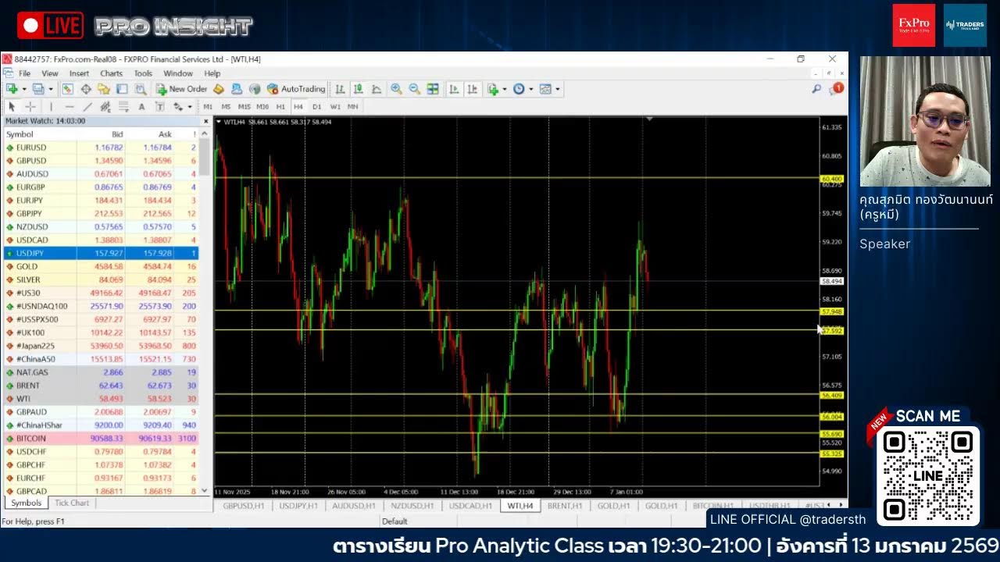Switch timeframe to M1
1000x562 pixels.
point(208,107)
